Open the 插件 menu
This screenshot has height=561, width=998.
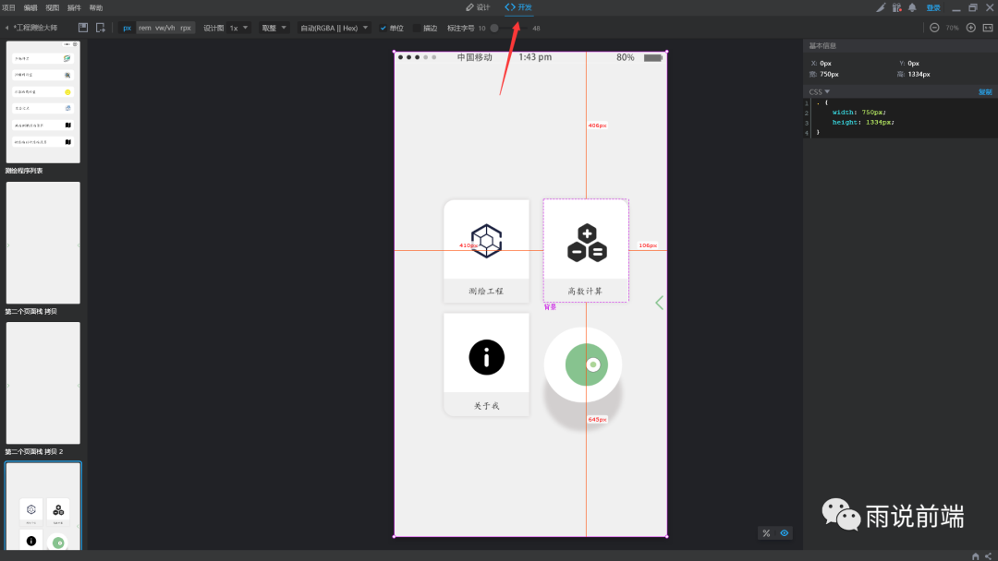(x=74, y=7)
